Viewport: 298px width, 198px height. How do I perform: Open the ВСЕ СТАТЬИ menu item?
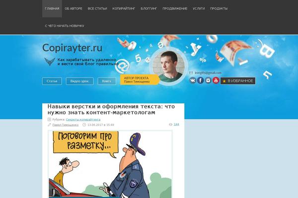(x=97, y=8)
